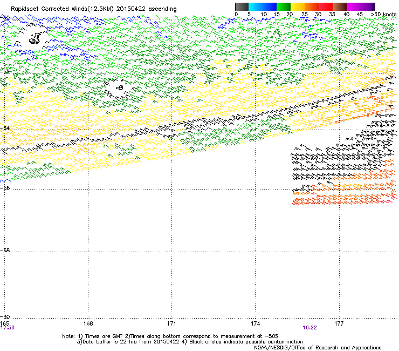The height and width of the screenshot is (351, 399).
Task: Click the '-56' latitude axis label
Action: click(5, 187)
